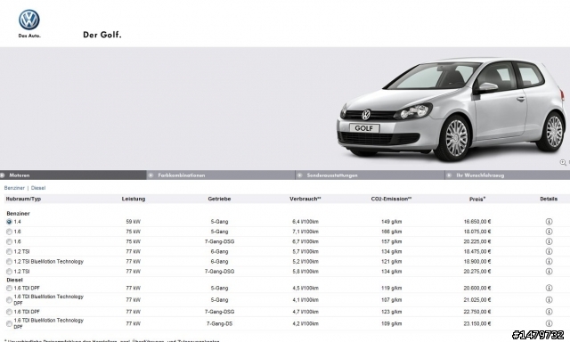Click the Preis column header

click(477, 199)
